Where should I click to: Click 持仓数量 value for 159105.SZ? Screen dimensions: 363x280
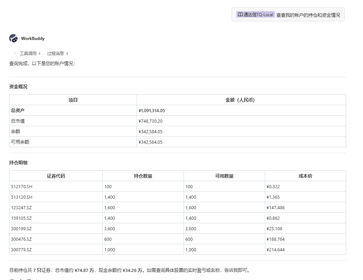click(x=110, y=218)
